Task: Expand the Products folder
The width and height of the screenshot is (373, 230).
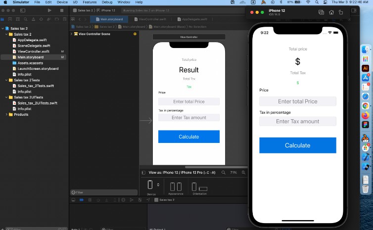Action: tap(6, 114)
